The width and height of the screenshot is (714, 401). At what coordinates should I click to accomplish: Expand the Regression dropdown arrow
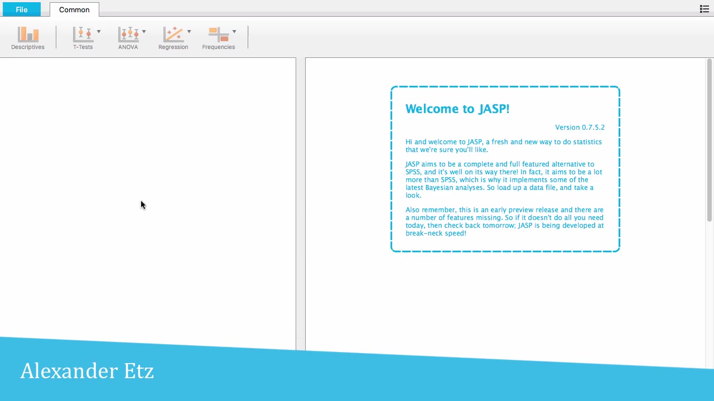pyautogui.click(x=189, y=31)
